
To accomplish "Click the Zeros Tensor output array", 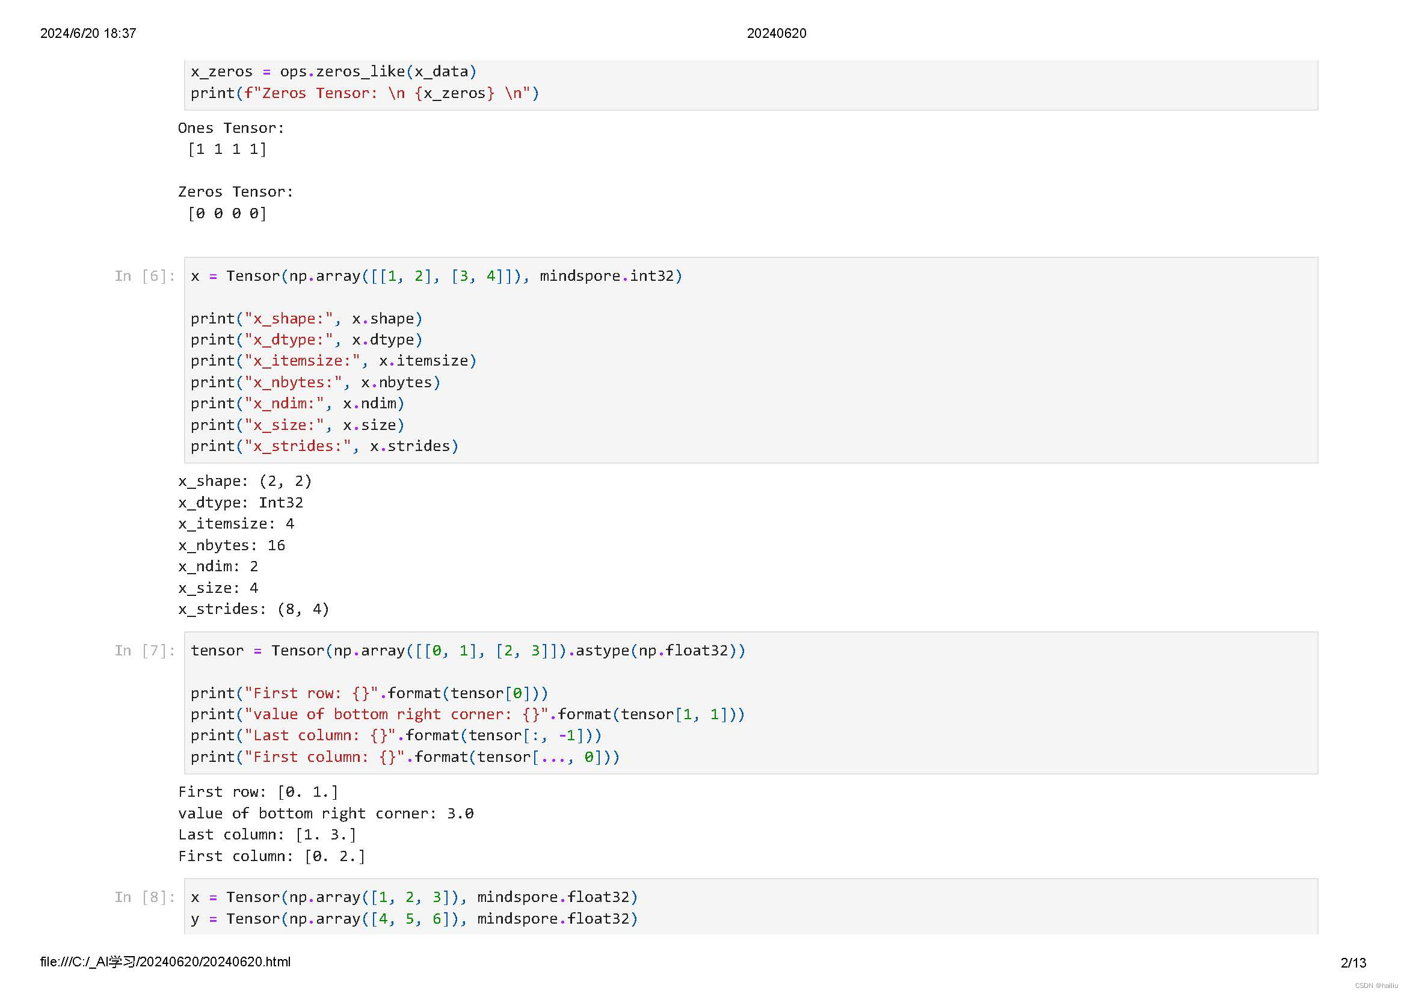I will coord(227,213).
